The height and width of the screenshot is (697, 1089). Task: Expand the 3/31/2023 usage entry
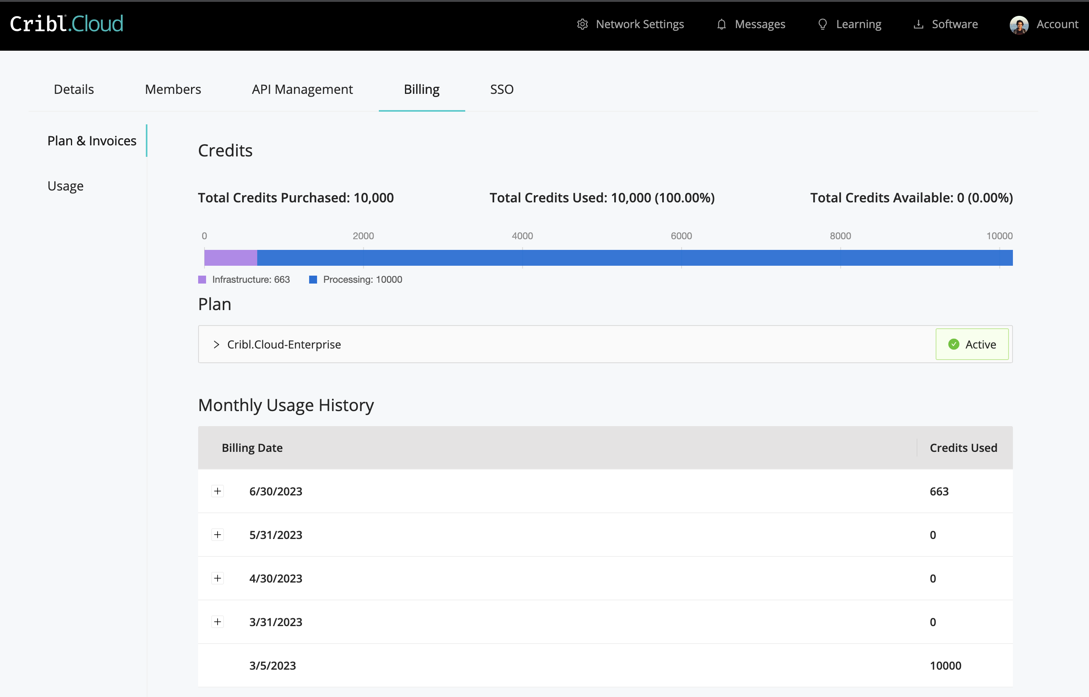(218, 621)
